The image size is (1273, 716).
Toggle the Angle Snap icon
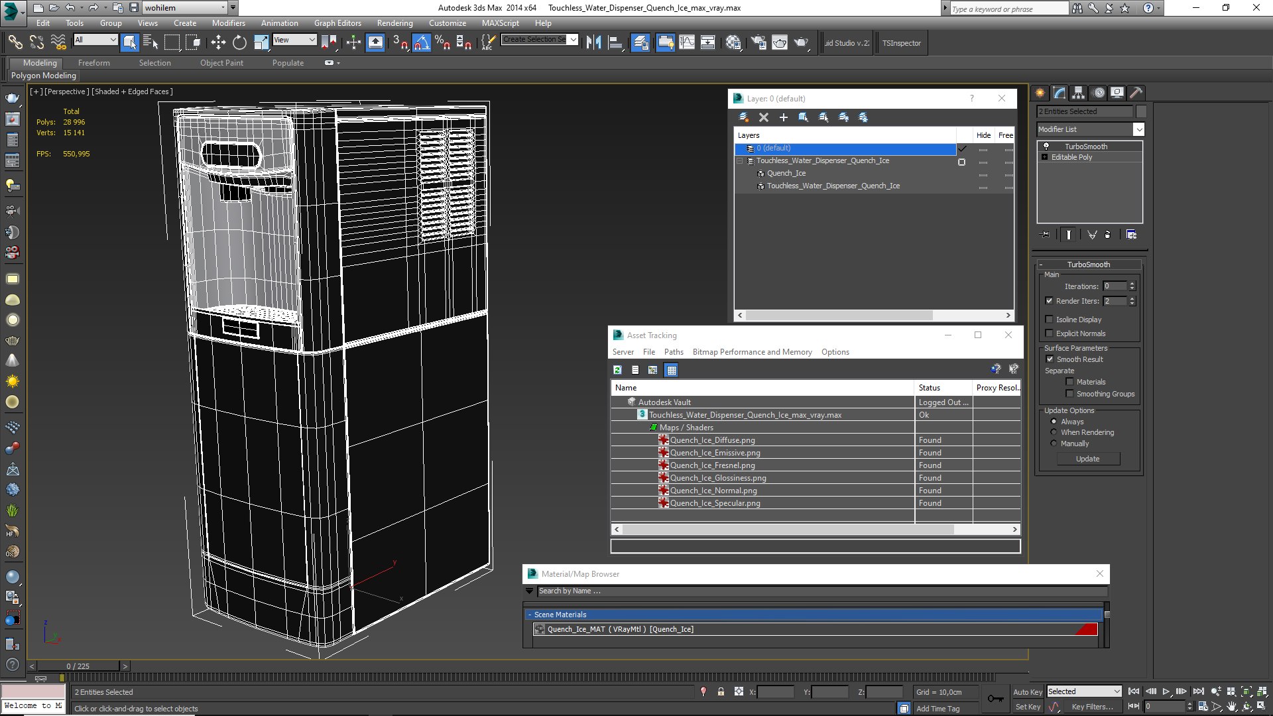pos(422,43)
